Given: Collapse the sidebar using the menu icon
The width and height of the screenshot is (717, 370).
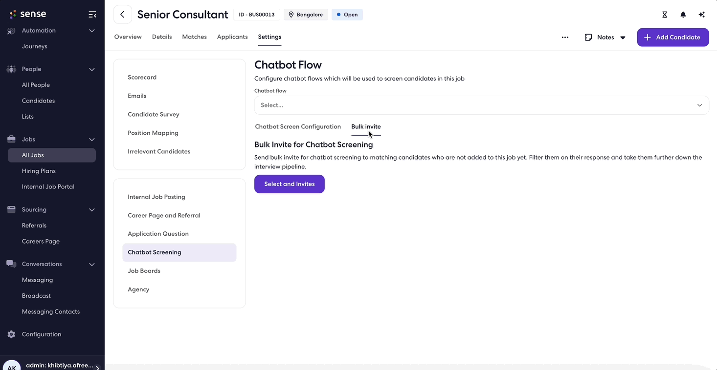Looking at the screenshot, I should [92, 15].
